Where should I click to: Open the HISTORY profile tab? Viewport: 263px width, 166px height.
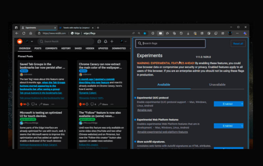tap(66, 48)
